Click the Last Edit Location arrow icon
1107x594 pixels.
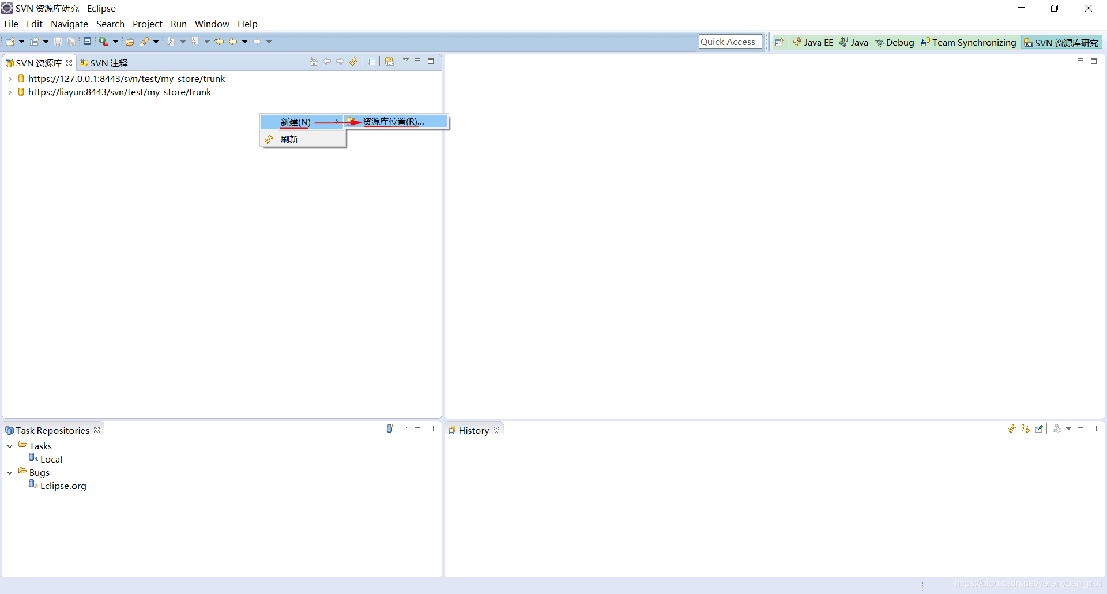[x=219, y=42]
